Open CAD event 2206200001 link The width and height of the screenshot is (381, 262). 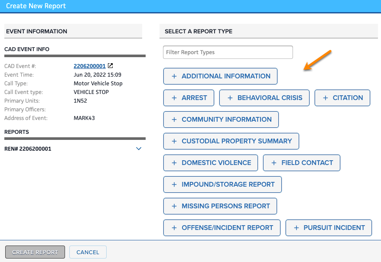pos(89,66)
